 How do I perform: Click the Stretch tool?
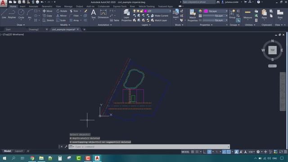coord(48,20)
